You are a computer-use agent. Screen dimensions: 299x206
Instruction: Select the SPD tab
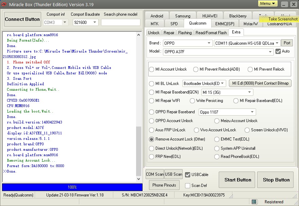coord(174,24)
